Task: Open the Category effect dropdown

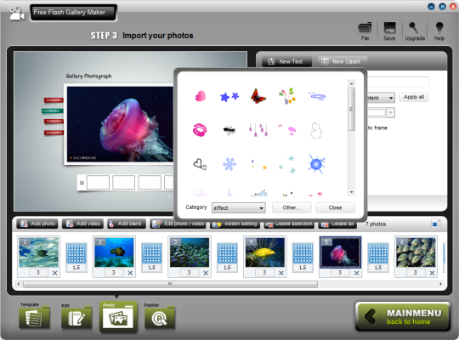Action: point(239,208)
